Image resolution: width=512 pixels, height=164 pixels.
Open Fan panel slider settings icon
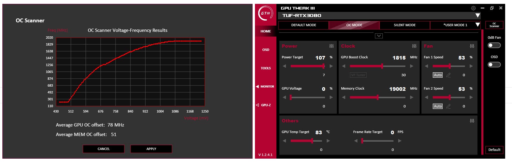(472, 46)
